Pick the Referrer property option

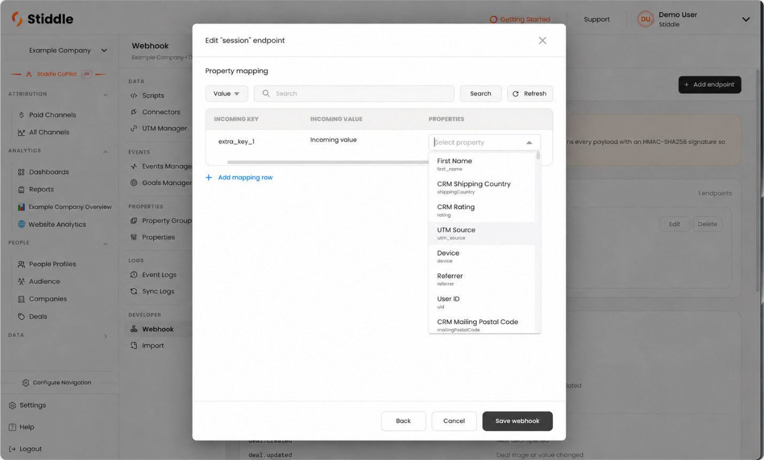coord(482,279)
